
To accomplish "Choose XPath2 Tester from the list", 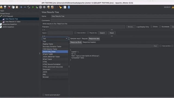I will click(55, 54).
